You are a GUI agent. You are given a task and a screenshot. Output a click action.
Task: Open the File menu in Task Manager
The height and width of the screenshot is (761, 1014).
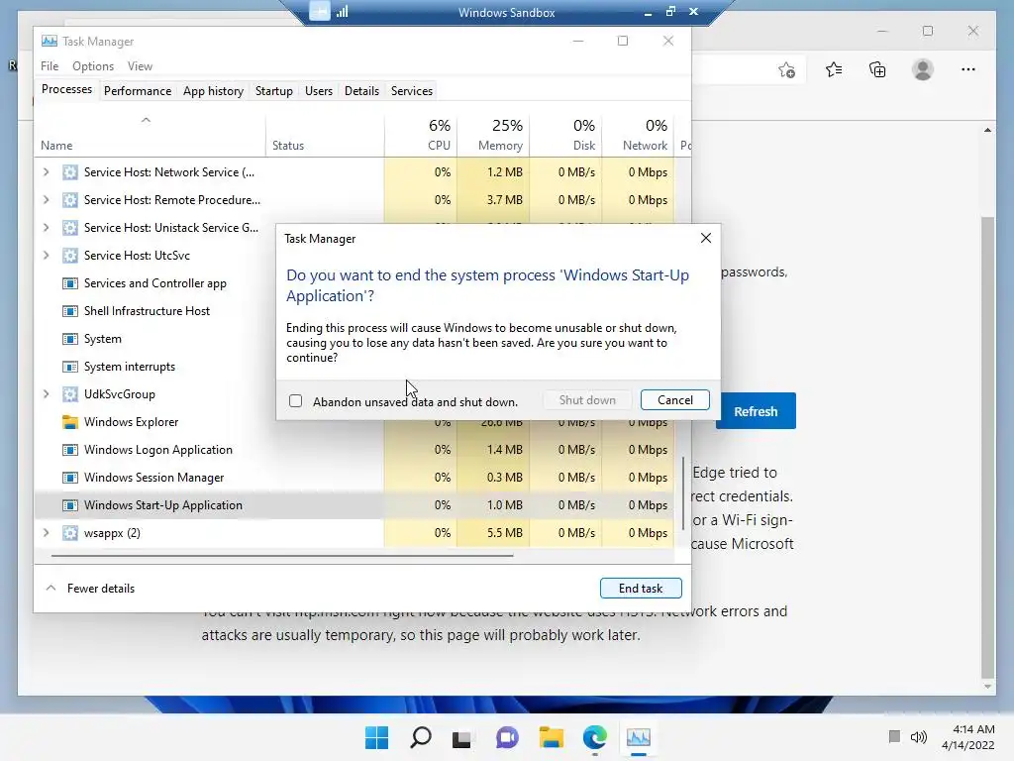click(50, 66)
